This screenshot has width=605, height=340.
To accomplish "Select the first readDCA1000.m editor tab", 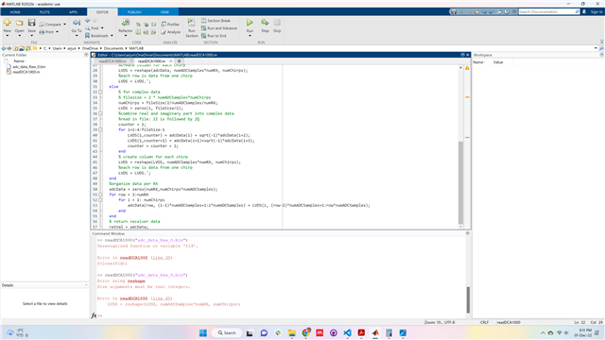I will point(112,61).
